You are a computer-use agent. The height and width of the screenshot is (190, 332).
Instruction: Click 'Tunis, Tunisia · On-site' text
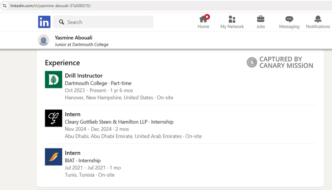[x=90, y=175]
